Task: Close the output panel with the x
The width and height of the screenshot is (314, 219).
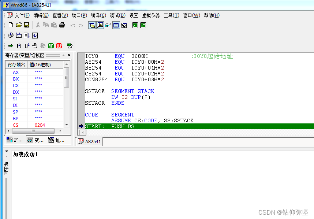Action: coord(7,151)
